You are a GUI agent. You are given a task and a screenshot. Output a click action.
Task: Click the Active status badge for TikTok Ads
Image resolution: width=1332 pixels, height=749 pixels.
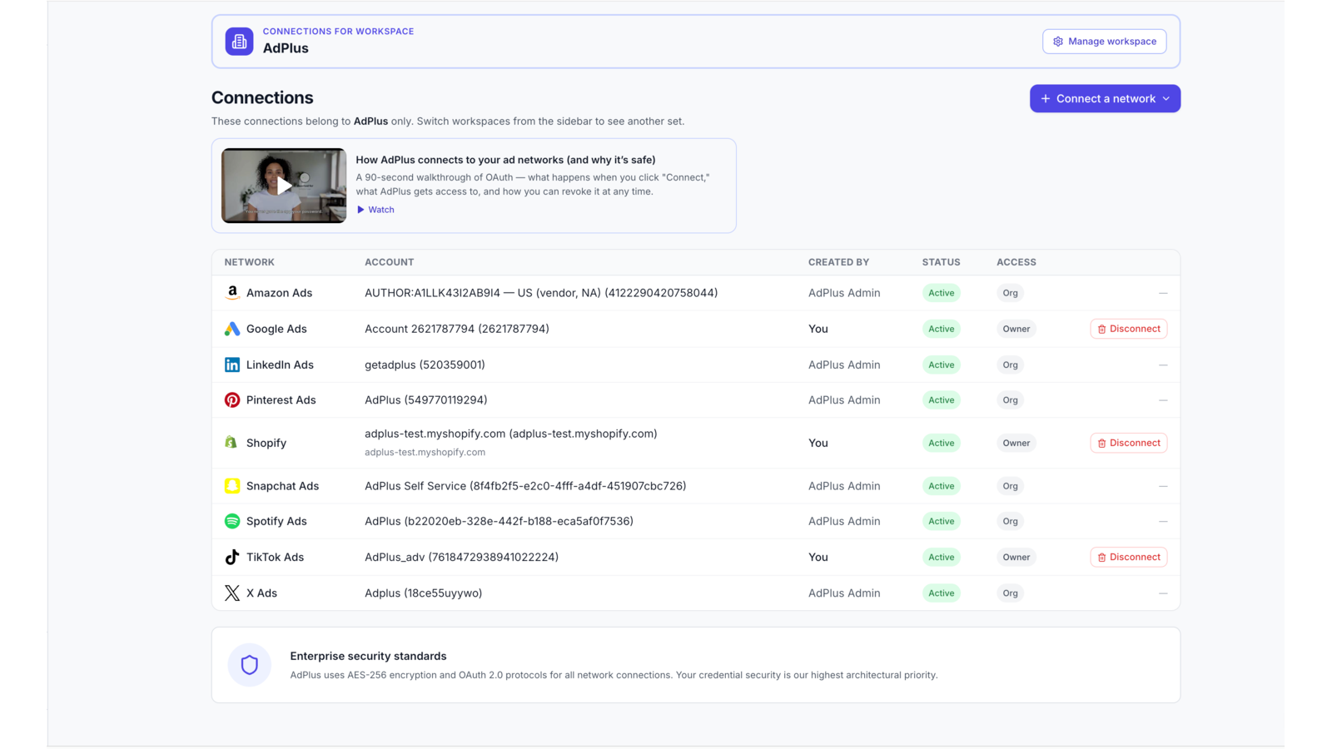coord(942,557)
